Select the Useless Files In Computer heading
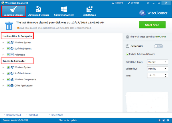 click(17, 36)
